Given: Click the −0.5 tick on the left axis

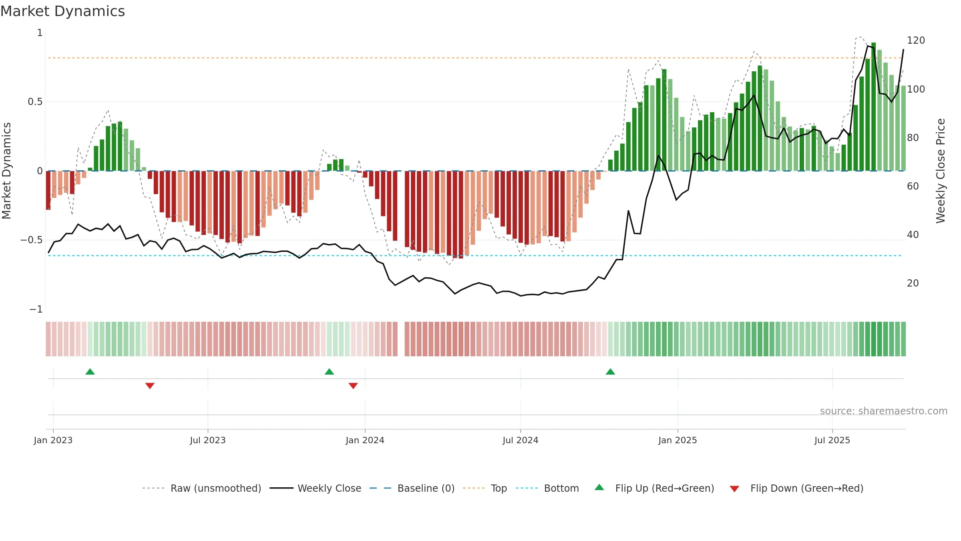Looking at the screenshot, I should (x=31, y=240).
